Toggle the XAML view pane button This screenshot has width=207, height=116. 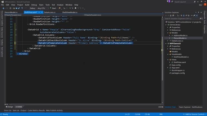19,107
